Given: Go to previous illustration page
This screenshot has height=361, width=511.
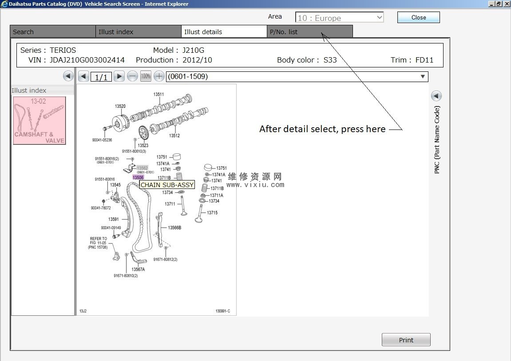Looking at the screenshot, I should coord(83,76).
